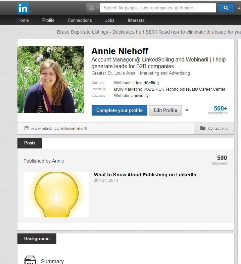Viewport: 241px width, 264px height.
Task: Click the Erase Duplicate Listings ad link
Action: pos(149,32)
